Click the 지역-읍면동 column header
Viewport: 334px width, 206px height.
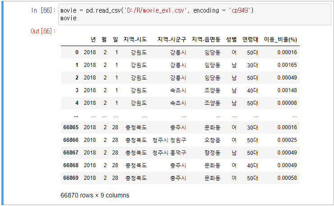coord(206,39)
